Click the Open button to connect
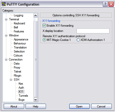The width and height of the screenshot is (115, 112). click(79, 106)
